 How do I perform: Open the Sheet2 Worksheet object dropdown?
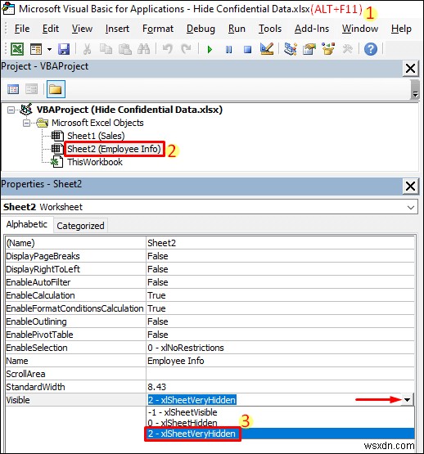(x=410, y=207)
